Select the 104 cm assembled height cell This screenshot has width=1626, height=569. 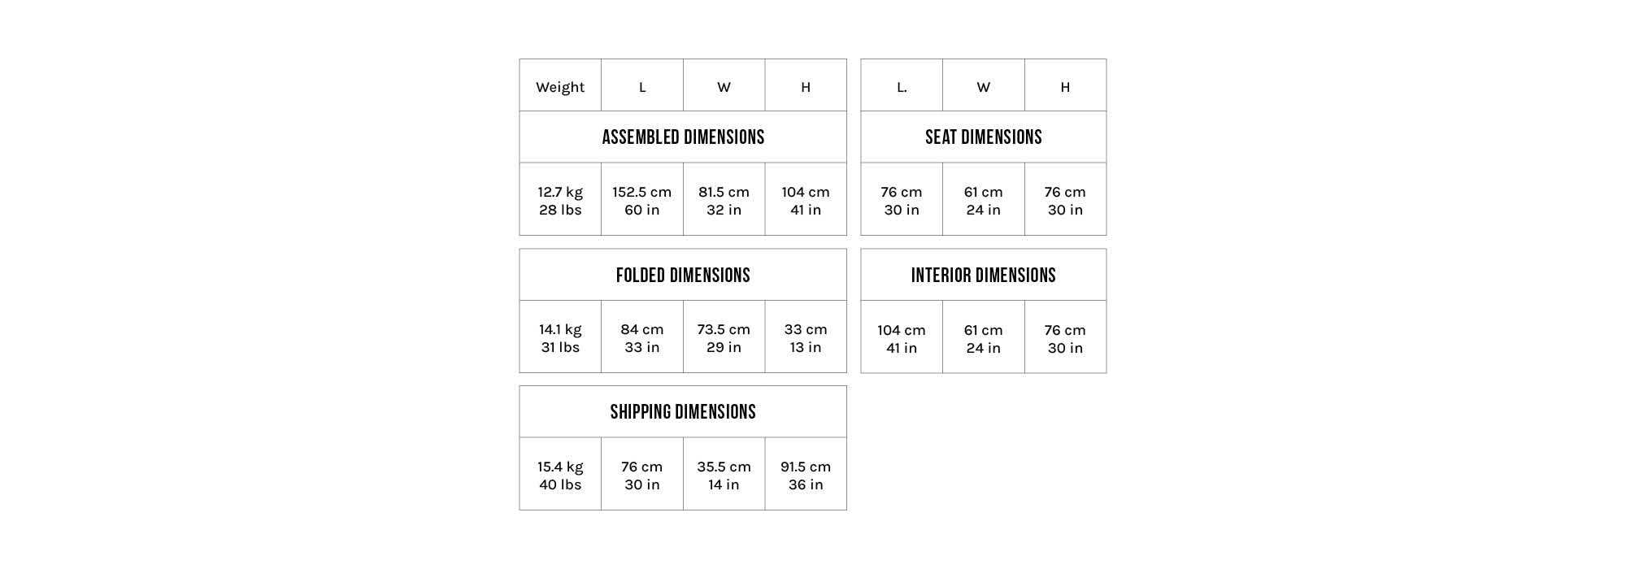pos(806,201)
